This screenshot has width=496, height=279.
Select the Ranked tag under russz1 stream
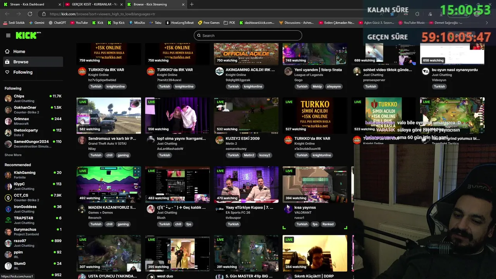pyautogui.click(x=328, y=224)
